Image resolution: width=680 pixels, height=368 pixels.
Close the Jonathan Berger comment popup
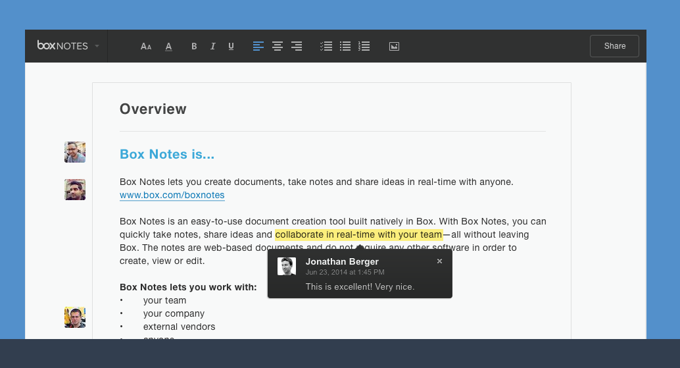(439, 261)
